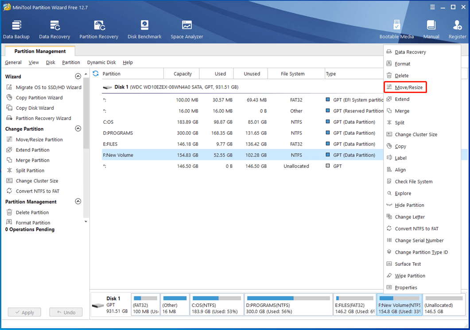Select Unallocated block in disk map
The width and height of the screenshot is (470, 330).
click(444, 304)
